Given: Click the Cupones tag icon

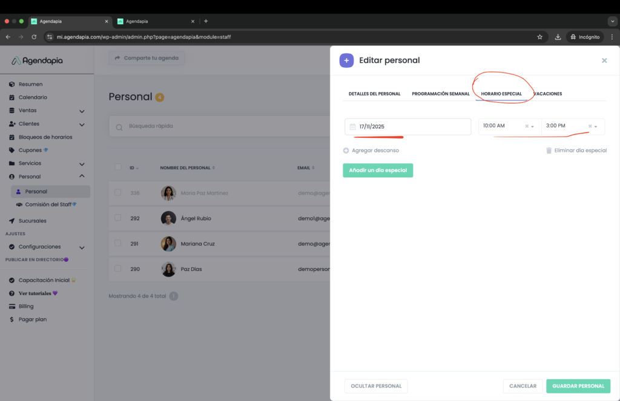Looking at the screenshot, I should (x=12, y=150).
